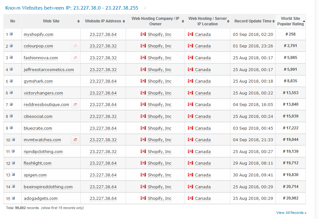This screenshot has width=319, height=219.
Task: Click Web Hosting / Server IP Location header
Action: [208, 21]
